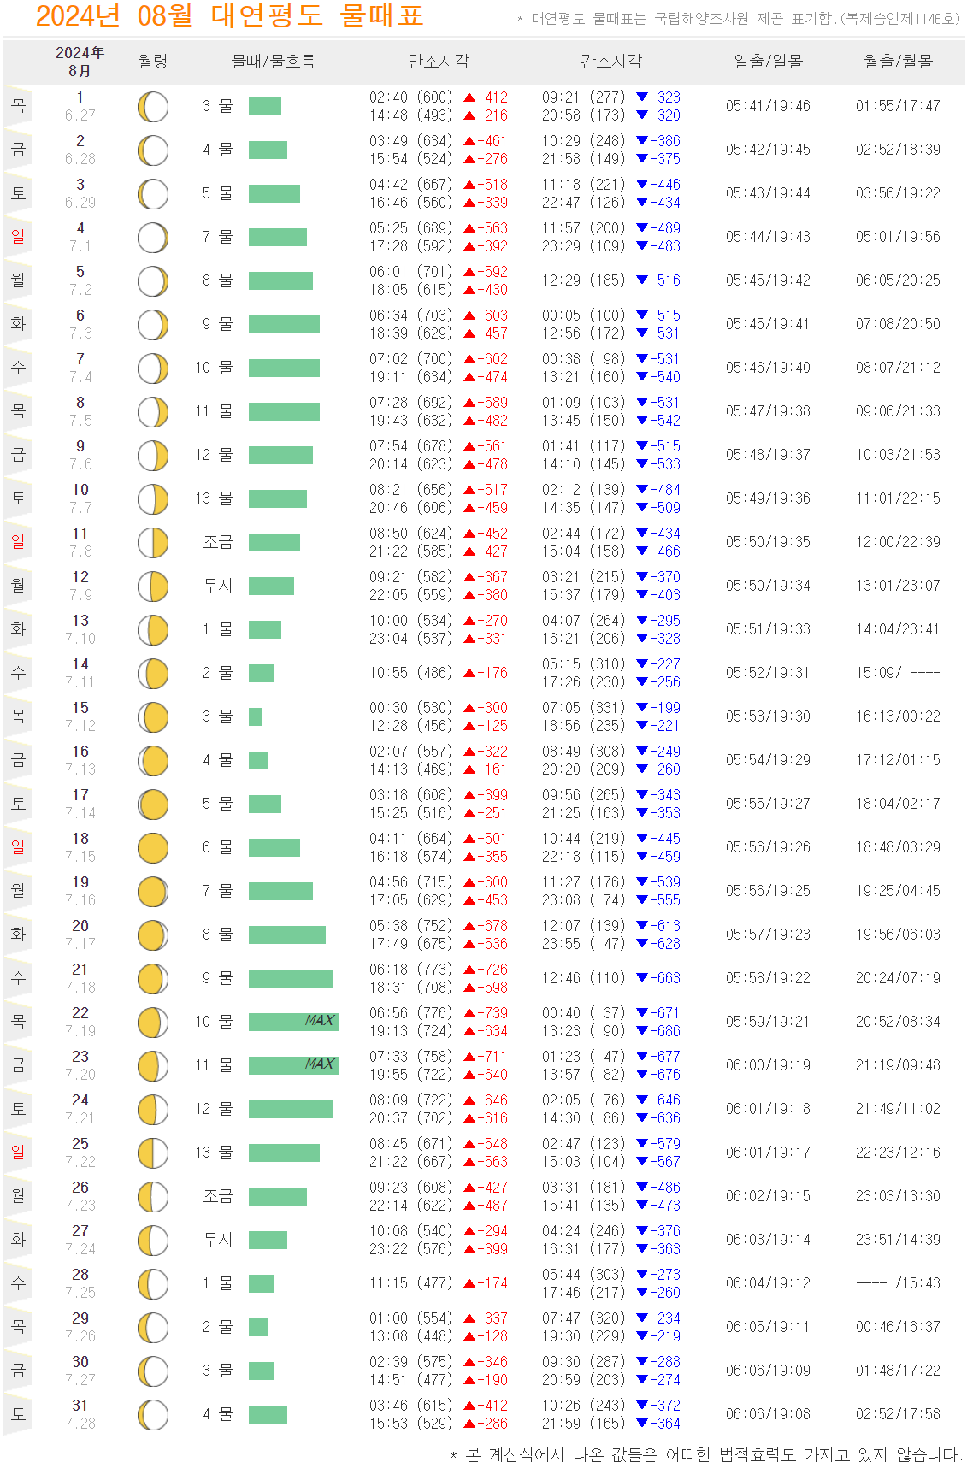
Task: Click the 월출/월몰 column header
Action: coord(899,62)
